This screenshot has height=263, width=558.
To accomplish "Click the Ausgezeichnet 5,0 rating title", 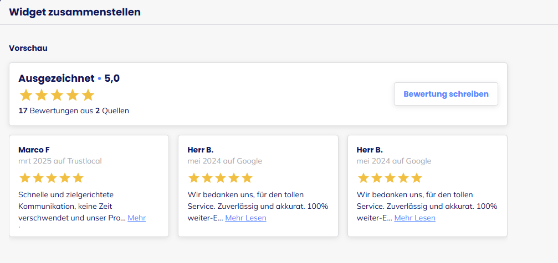I will tap(69, 78).
